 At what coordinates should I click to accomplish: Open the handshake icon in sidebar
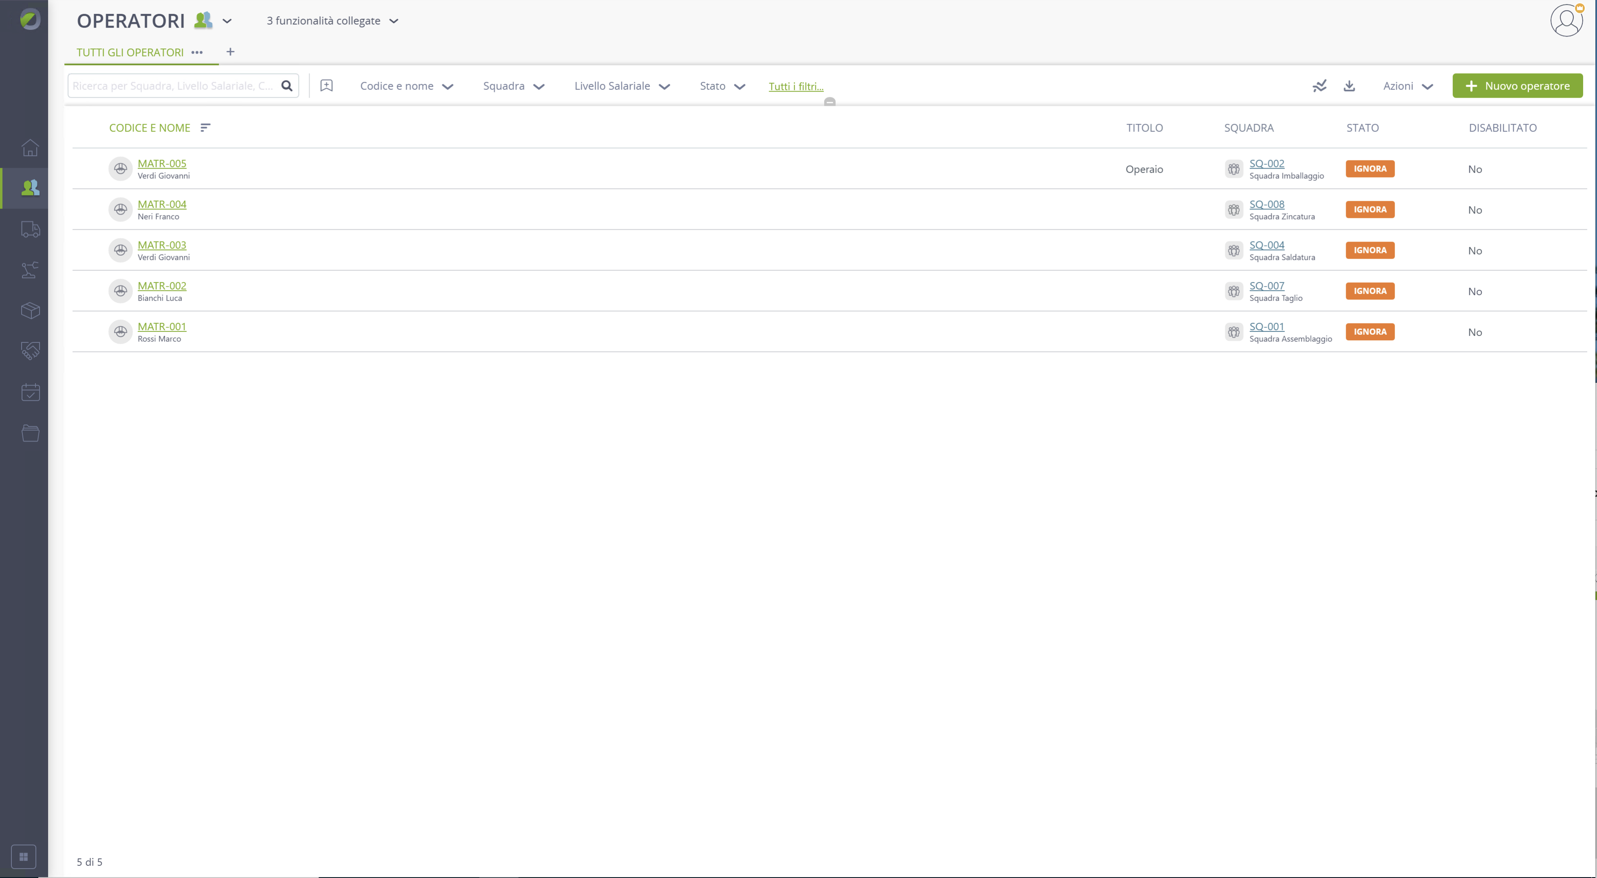tap(30, 351)
